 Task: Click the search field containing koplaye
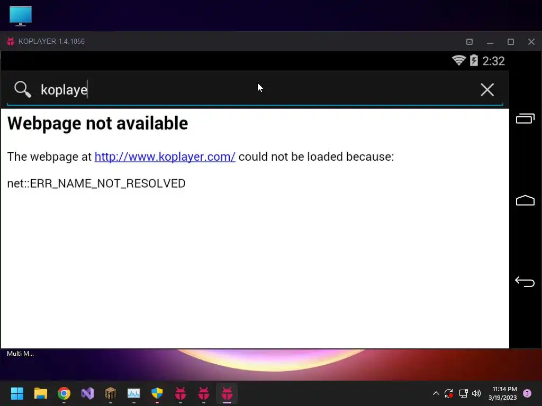pos(255,90)
